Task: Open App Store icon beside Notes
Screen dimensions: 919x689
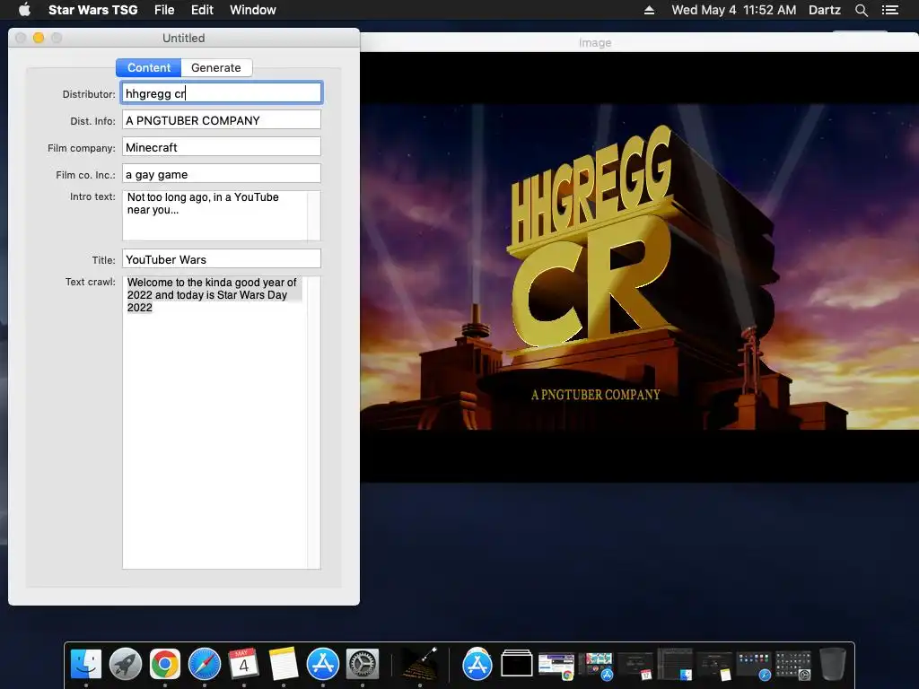Action: (323, 665)
